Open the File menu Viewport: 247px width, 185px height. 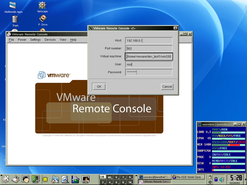pos(11,40)
